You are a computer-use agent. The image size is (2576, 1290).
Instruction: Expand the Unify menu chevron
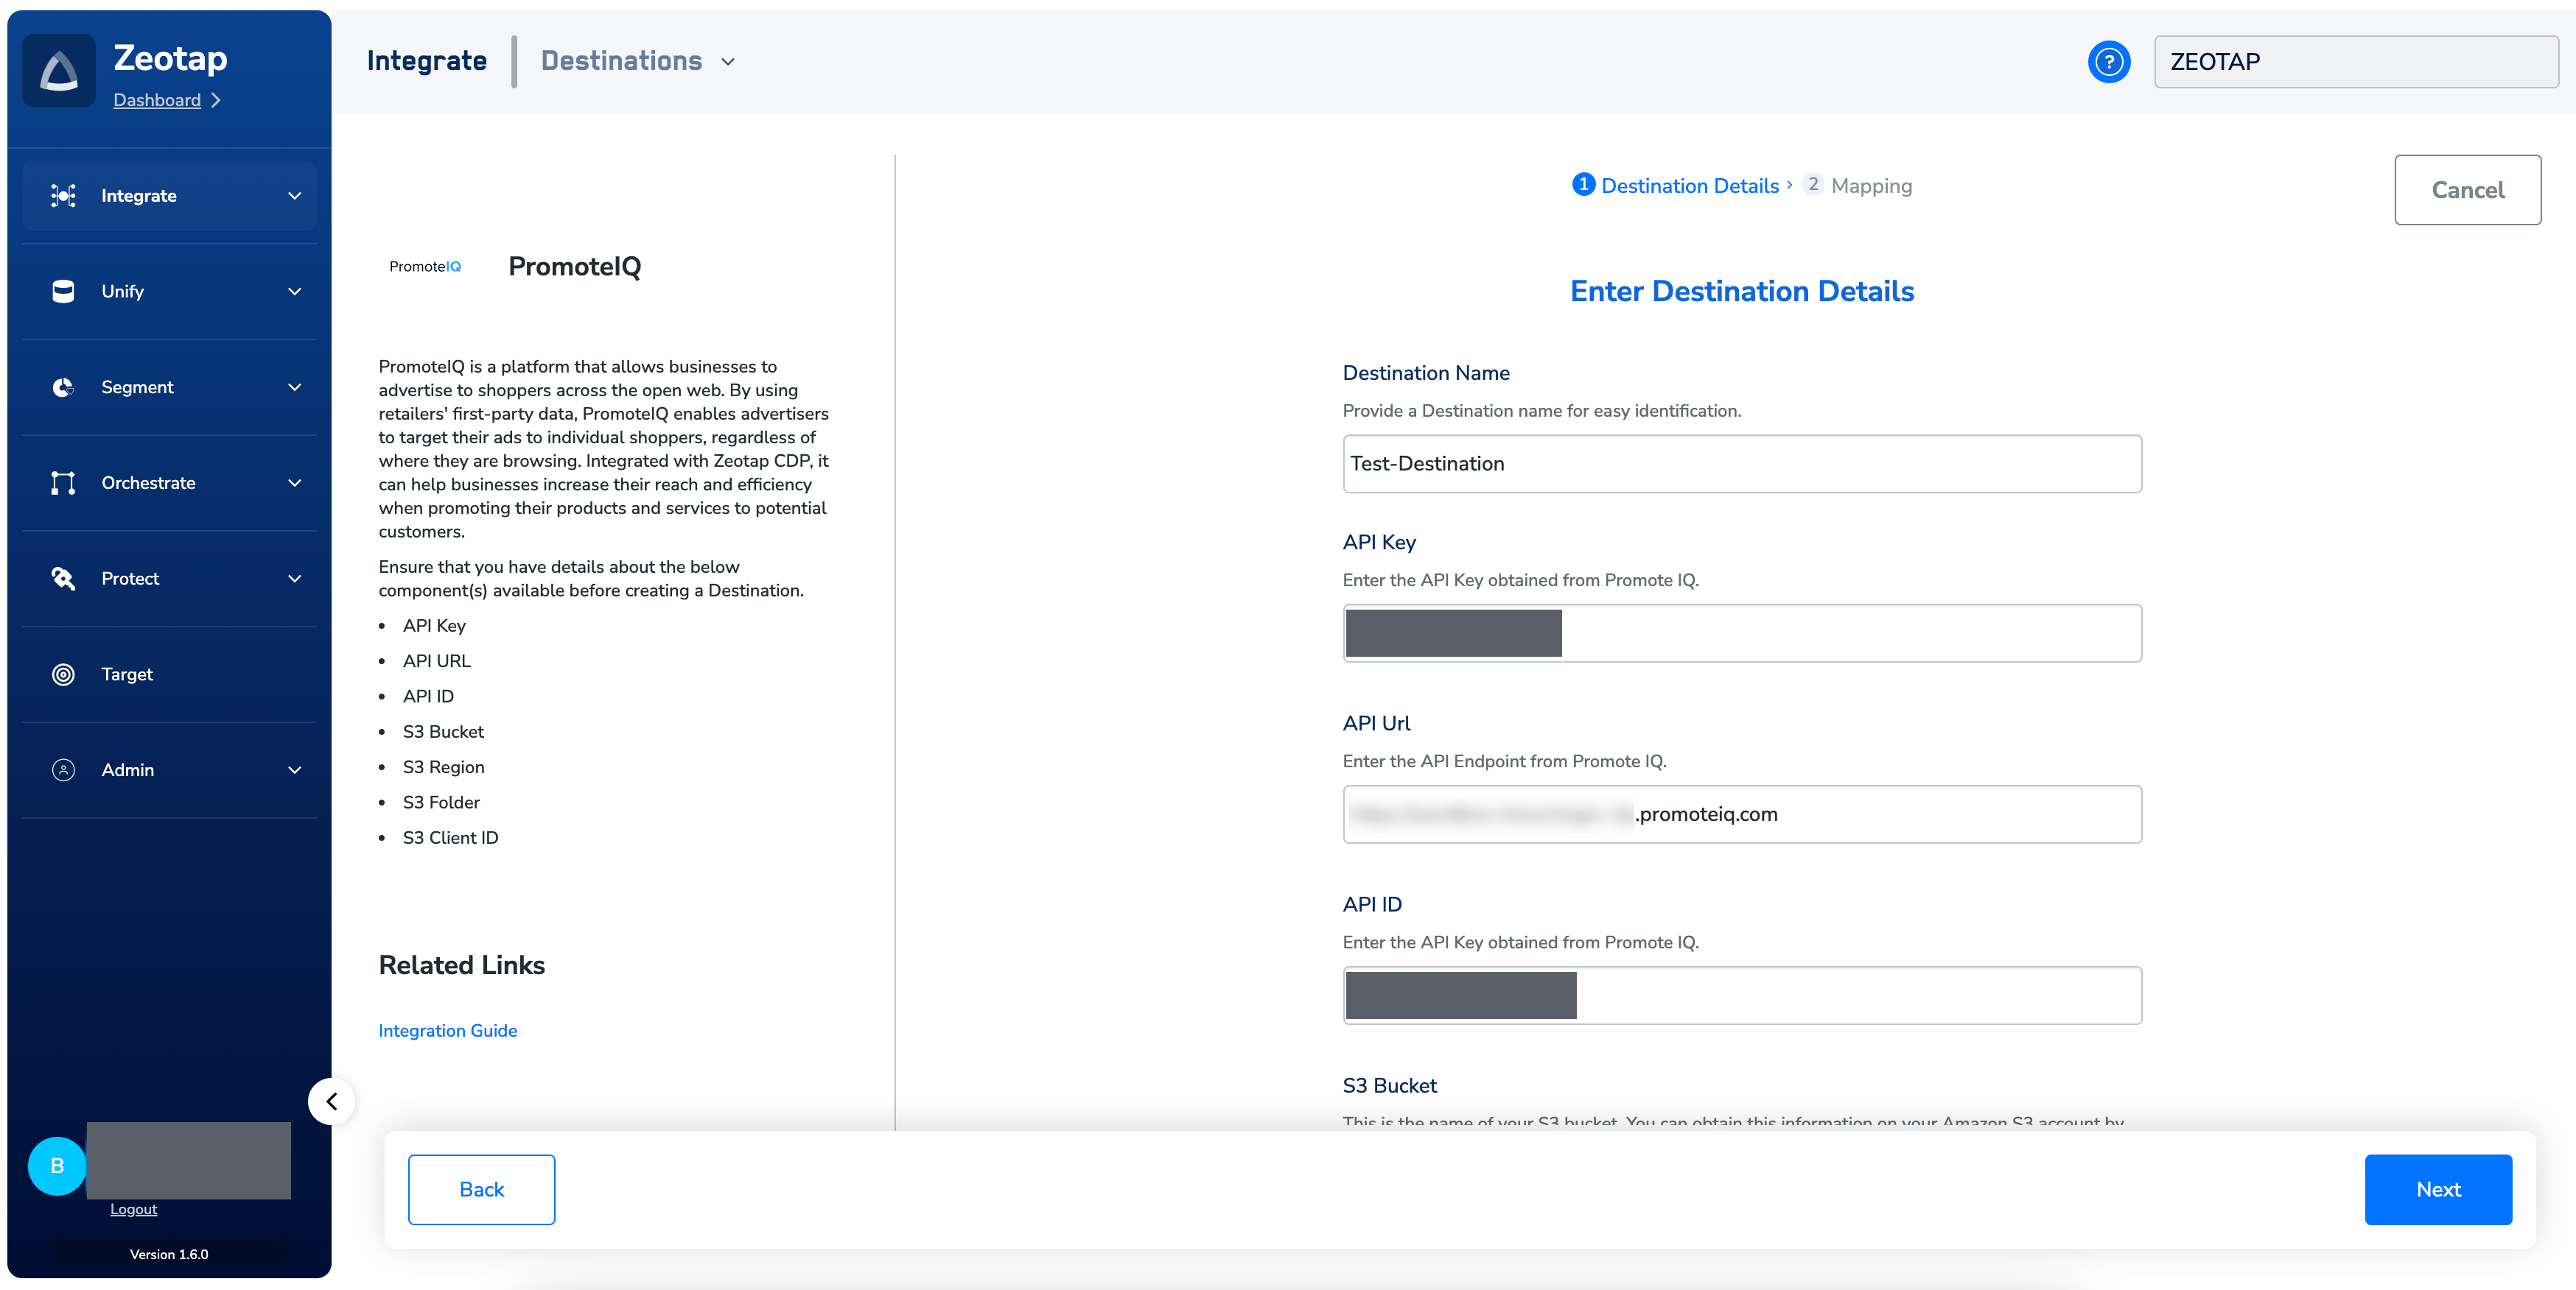(294, 292)
